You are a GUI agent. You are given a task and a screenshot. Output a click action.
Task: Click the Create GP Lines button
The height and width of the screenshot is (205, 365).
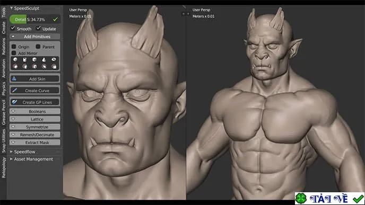[34, 102]
